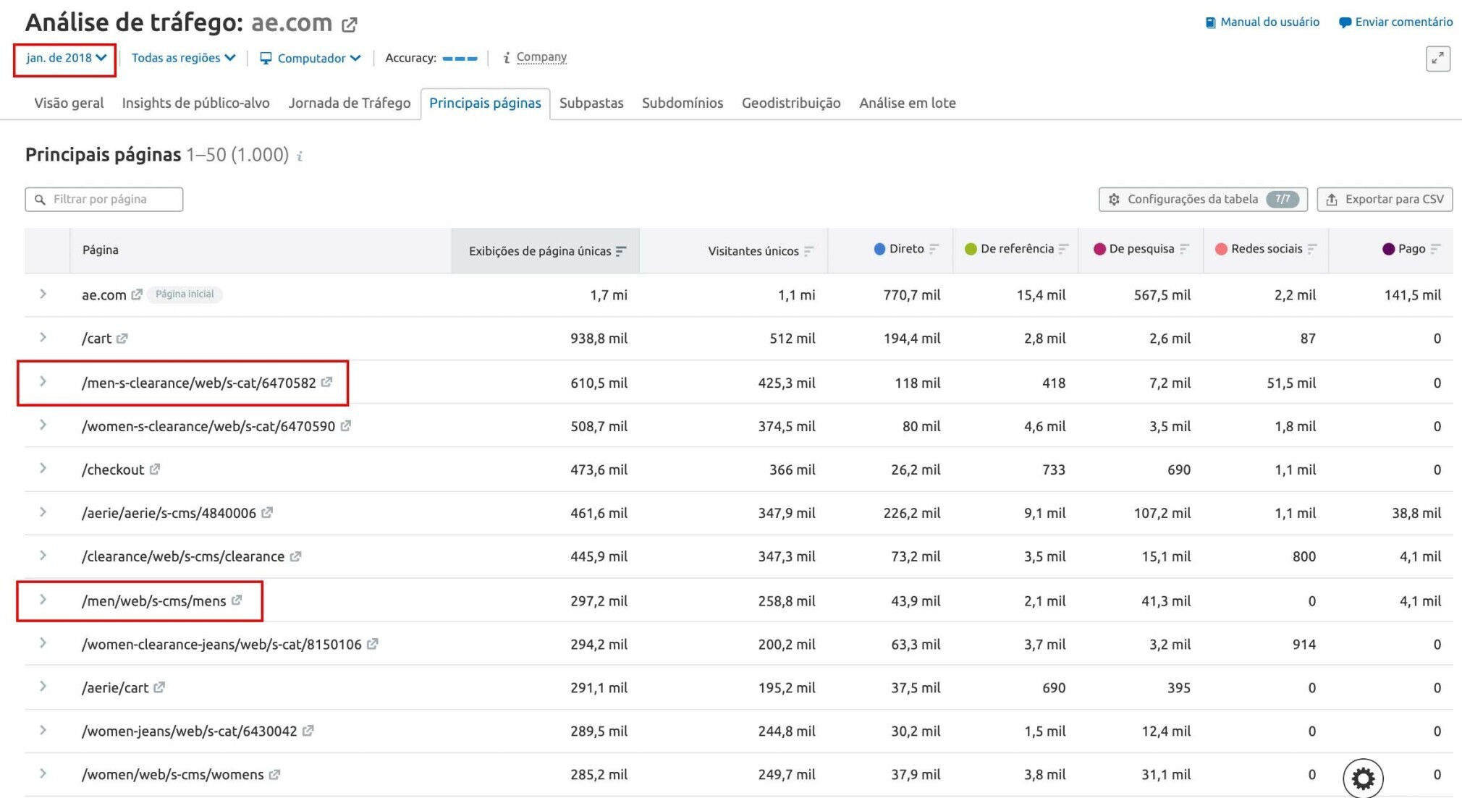Switch to Geodistribuição tab
Image resolution: width=1462 pixels, height=798 pixels.
(790, 103)
